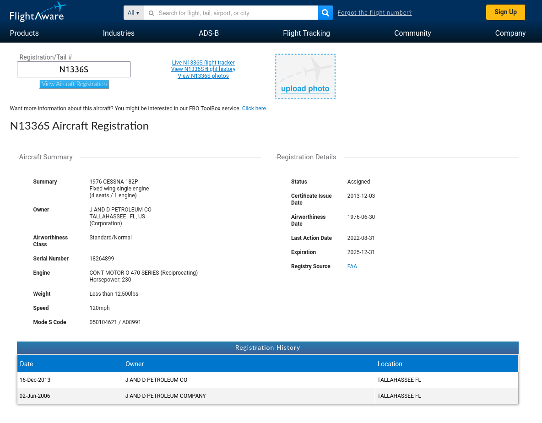This screenshot has width=542, height=423.
Task: Open the Flight Tracking menu
Action: coord(306,33)
